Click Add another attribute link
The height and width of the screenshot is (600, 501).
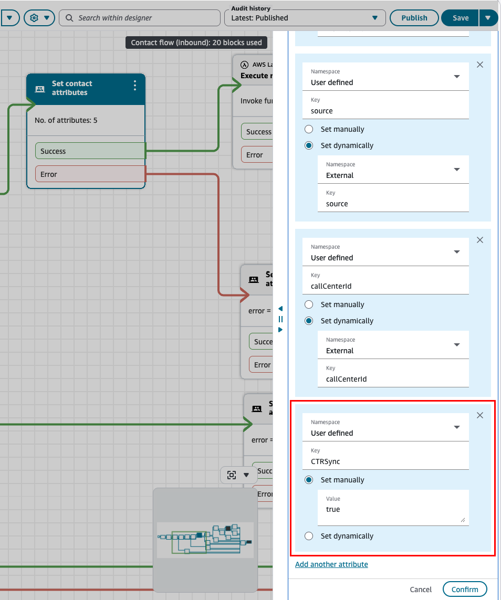click(331, 564)
